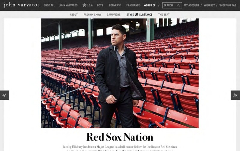Open The Beat tab
The image size is (240, 151).
coord(164,15)
